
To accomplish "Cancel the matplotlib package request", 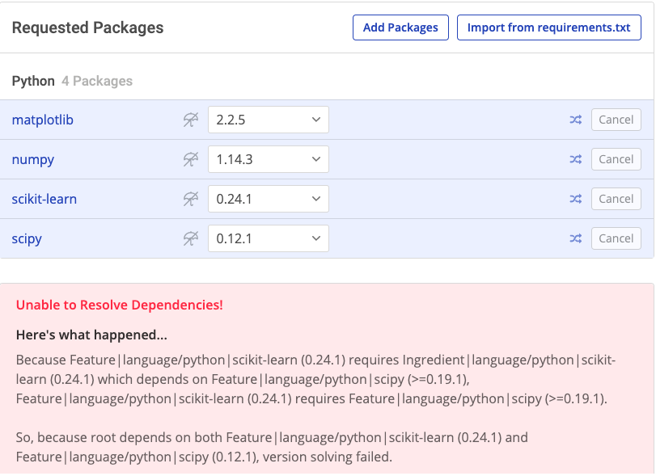I will point(616,120).
